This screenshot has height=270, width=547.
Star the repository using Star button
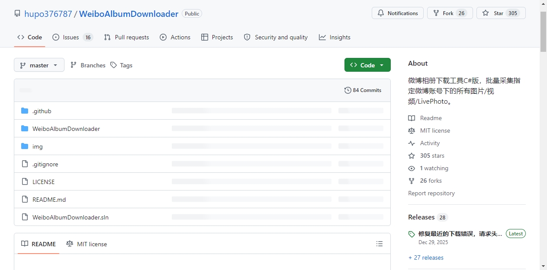(x=501, y=13)
